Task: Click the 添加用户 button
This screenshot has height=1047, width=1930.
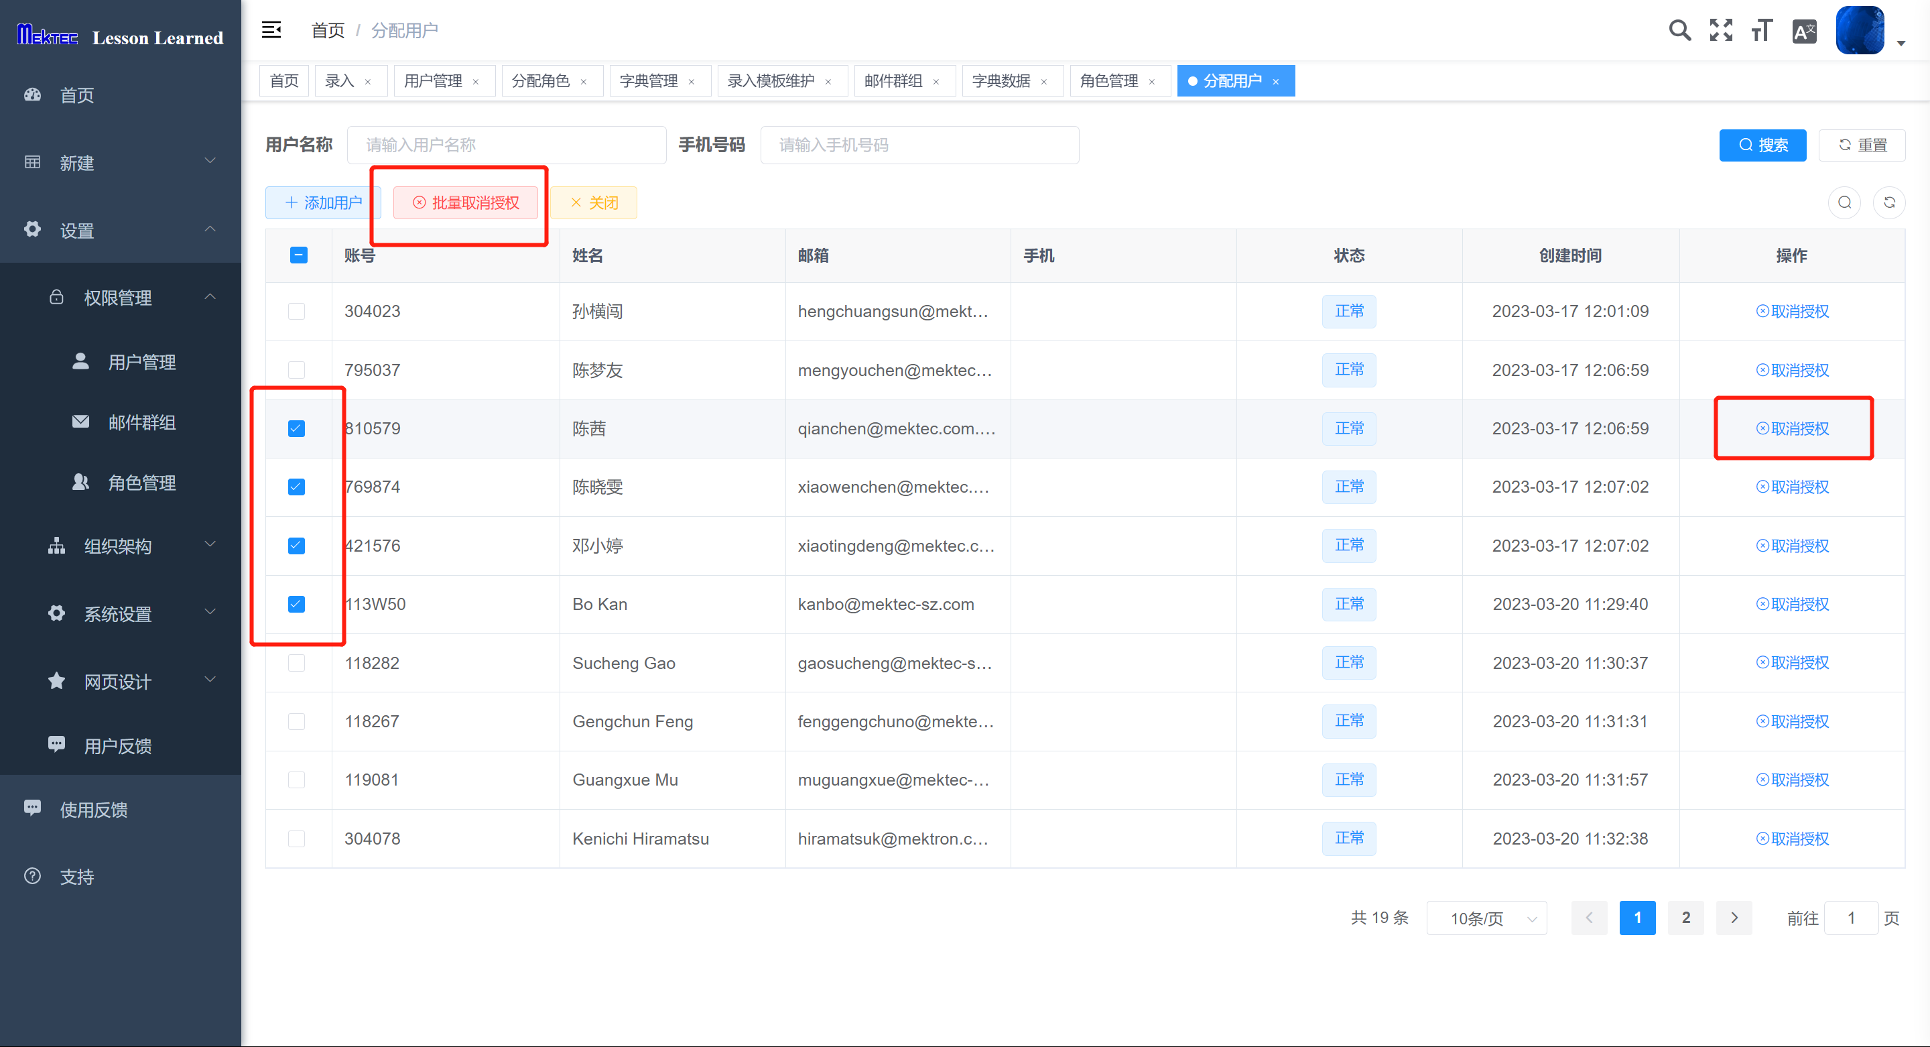Action: 323,202
